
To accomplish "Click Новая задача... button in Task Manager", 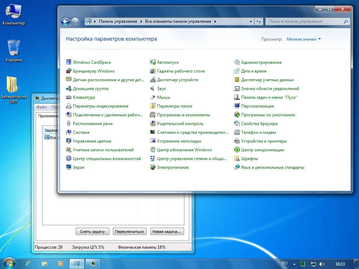I will coord(167,232).
